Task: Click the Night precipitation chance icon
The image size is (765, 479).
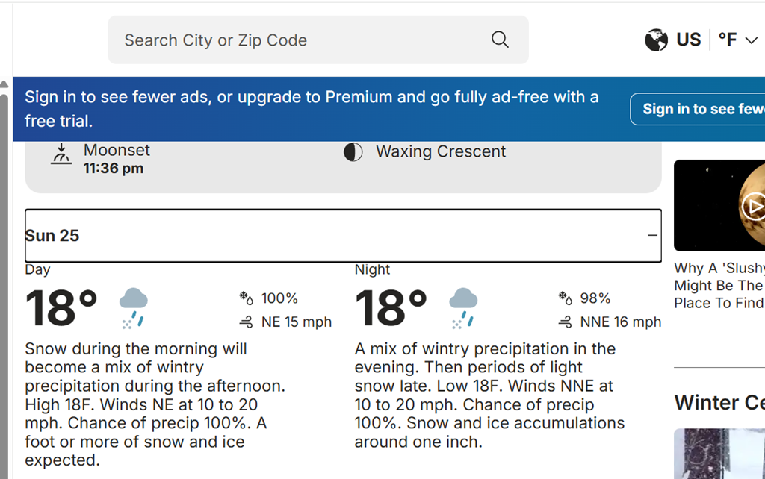Action: (x=566, y=298)
